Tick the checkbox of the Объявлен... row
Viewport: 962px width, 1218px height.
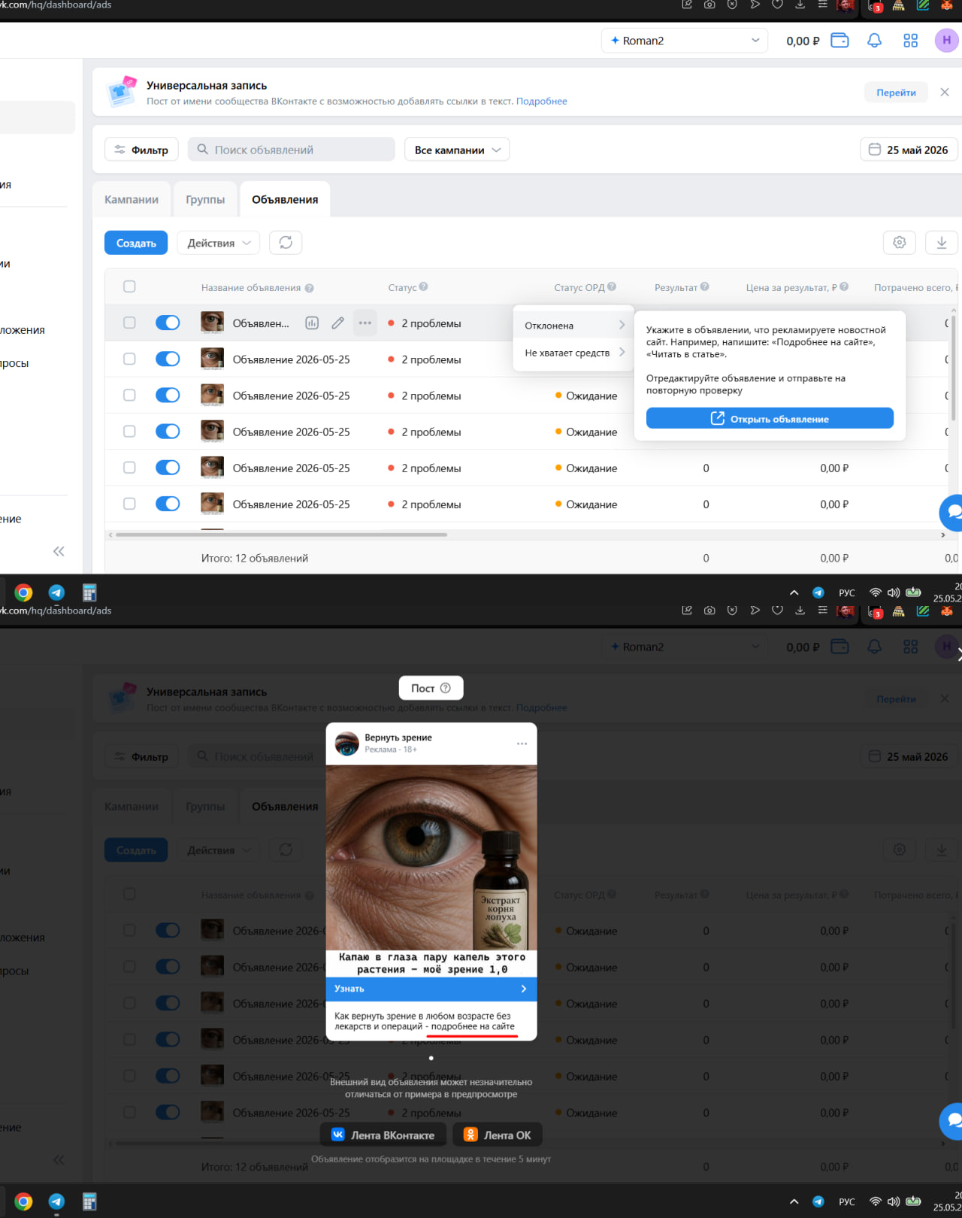click(129, 323)
